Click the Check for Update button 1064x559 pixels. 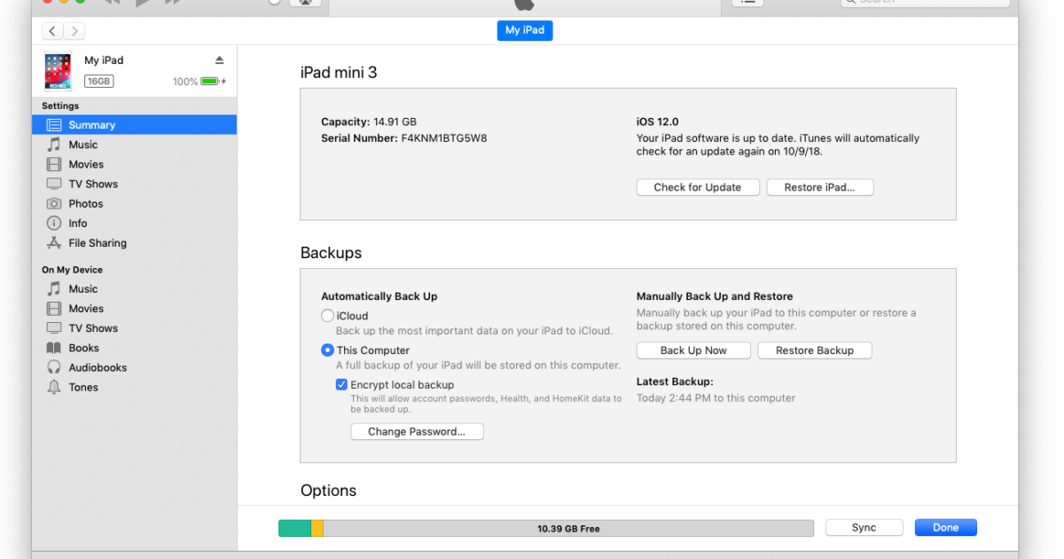click(698, 187)
